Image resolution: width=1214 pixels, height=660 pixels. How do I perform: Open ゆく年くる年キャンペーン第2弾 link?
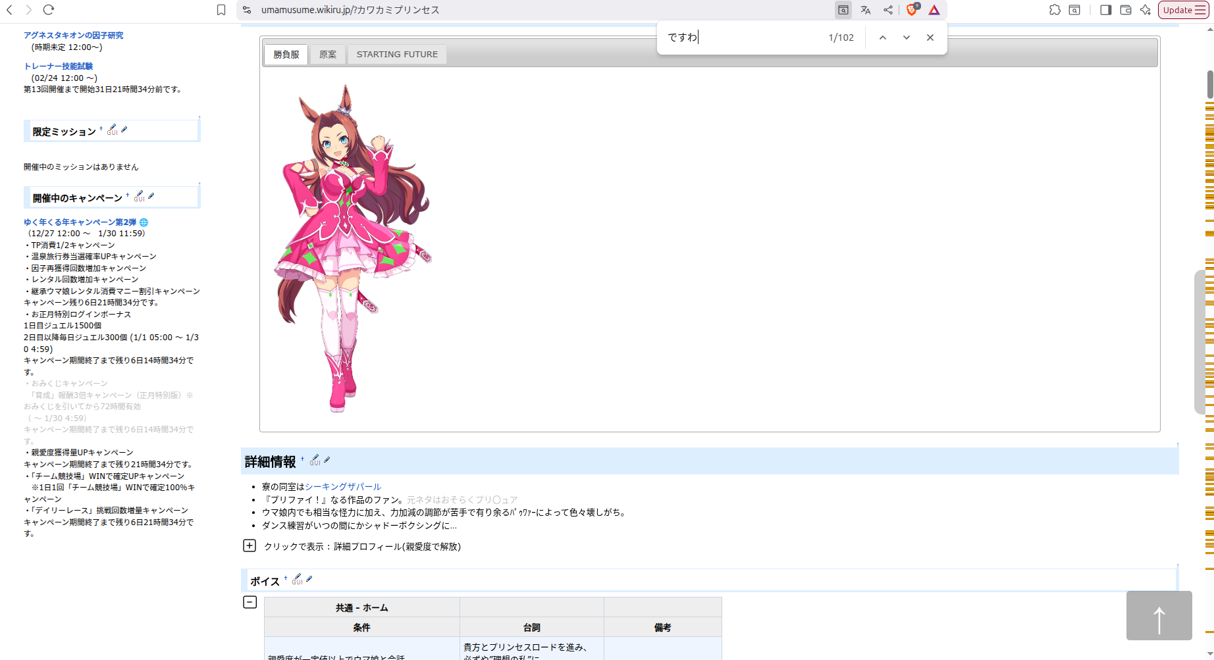coord(80,222)
